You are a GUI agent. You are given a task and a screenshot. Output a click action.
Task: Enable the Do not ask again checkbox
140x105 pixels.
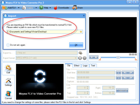pyautogui.click(x=8, y=45)
